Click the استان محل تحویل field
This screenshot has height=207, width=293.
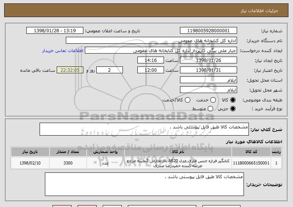click(208, 80)
